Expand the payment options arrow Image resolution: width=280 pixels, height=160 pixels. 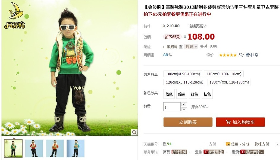tap(277, 144)
